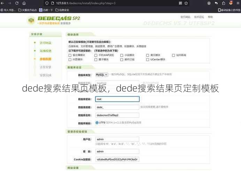
Task: Click the browser address bar URL
Action: click(x=86, y=3)
